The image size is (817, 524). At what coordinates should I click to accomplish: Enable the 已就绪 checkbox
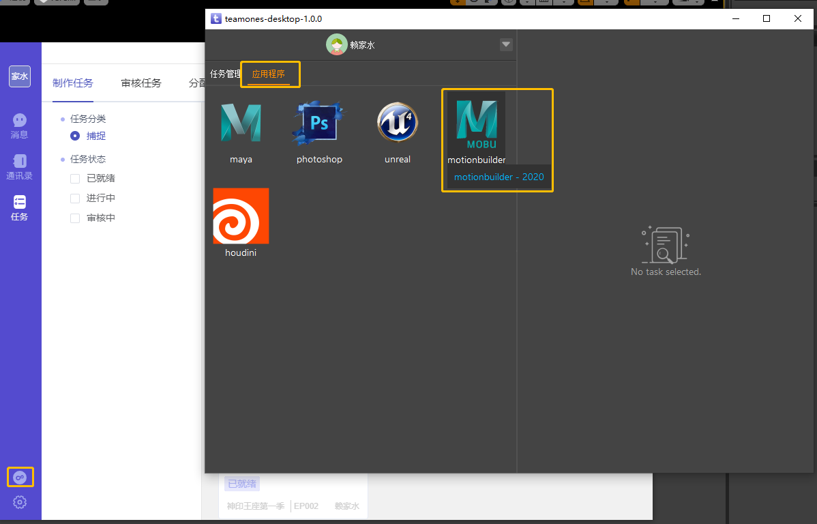(x=75, y=179)
